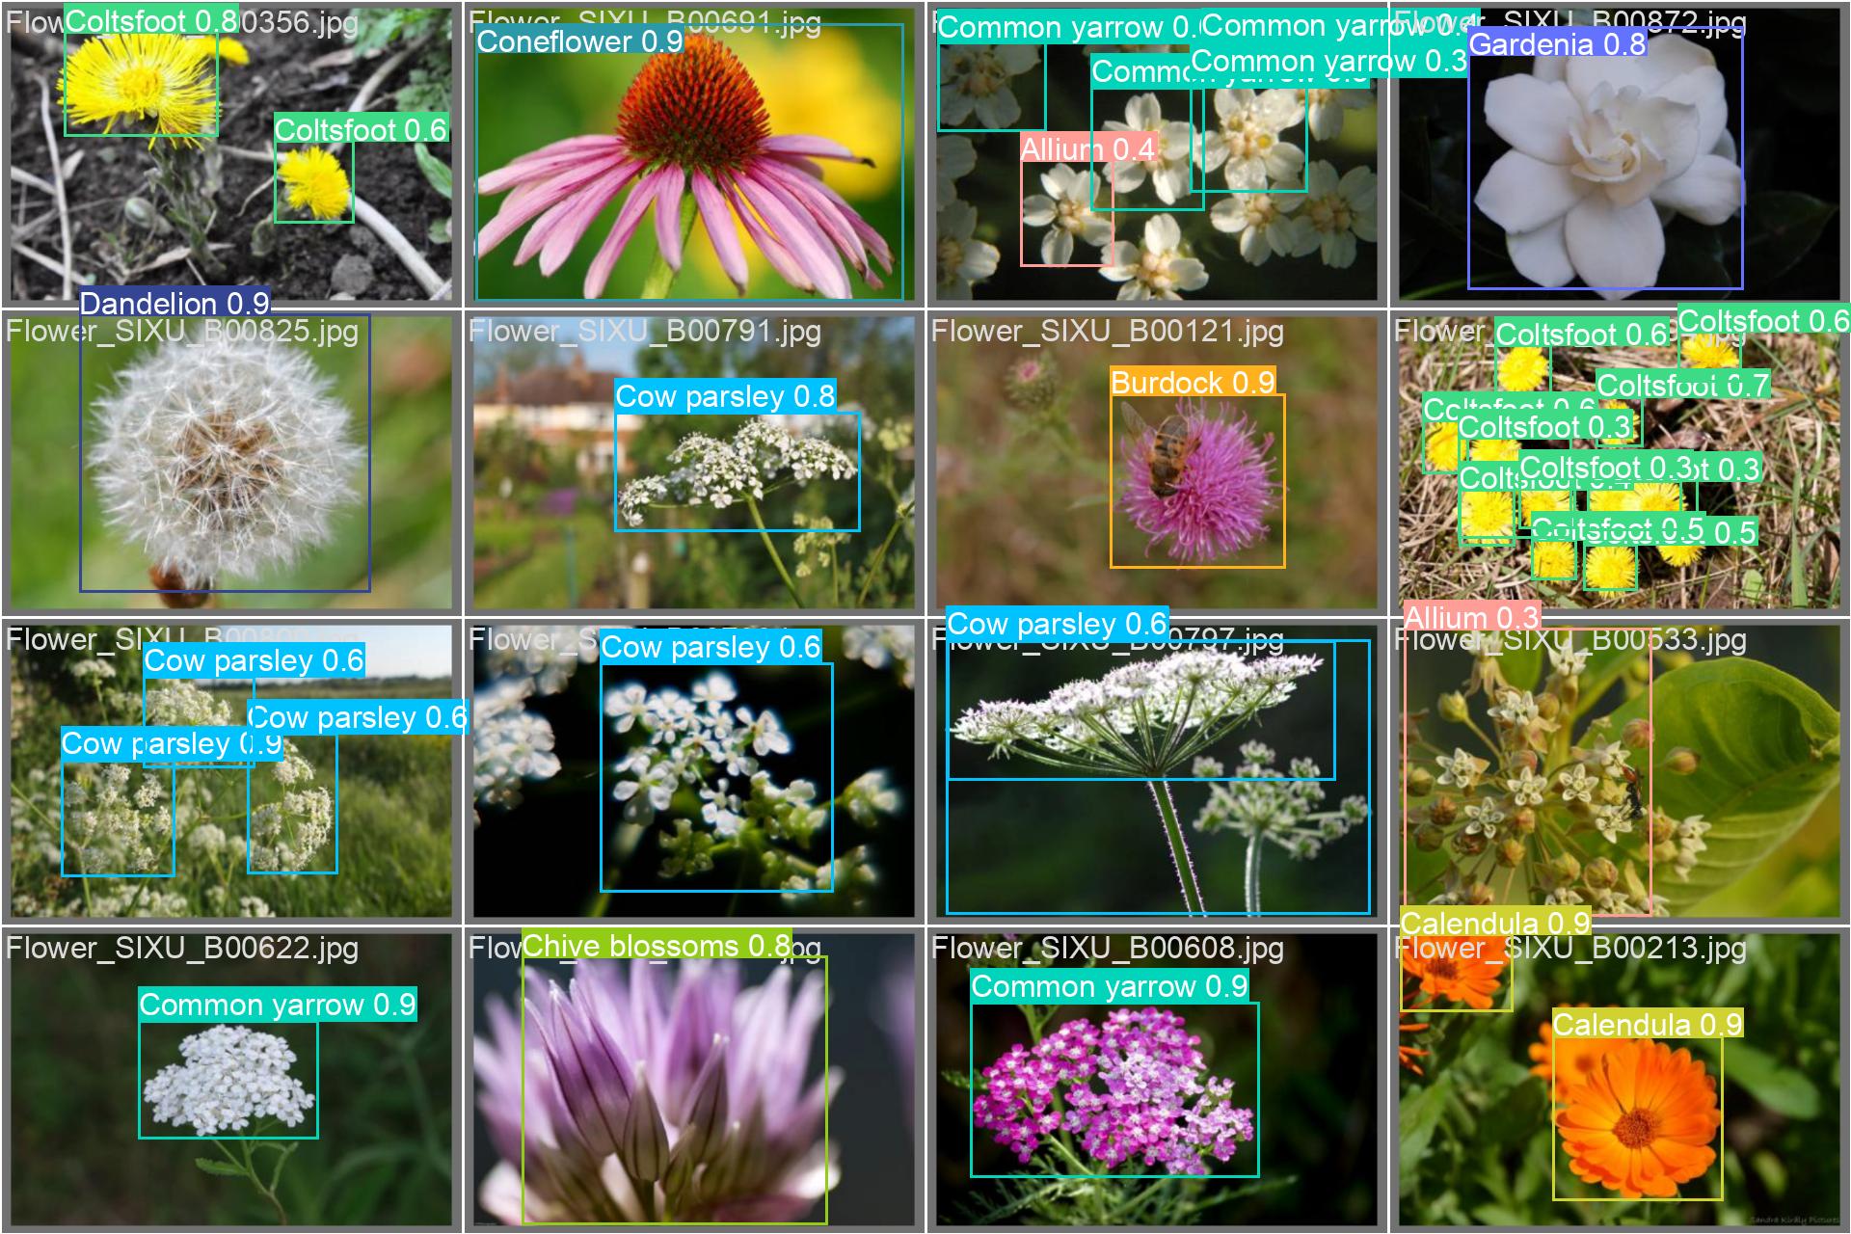This screenshot has height=1234, width=1851.
Task: Select the purple burdock with bee image
Action: coord(1195,482)
